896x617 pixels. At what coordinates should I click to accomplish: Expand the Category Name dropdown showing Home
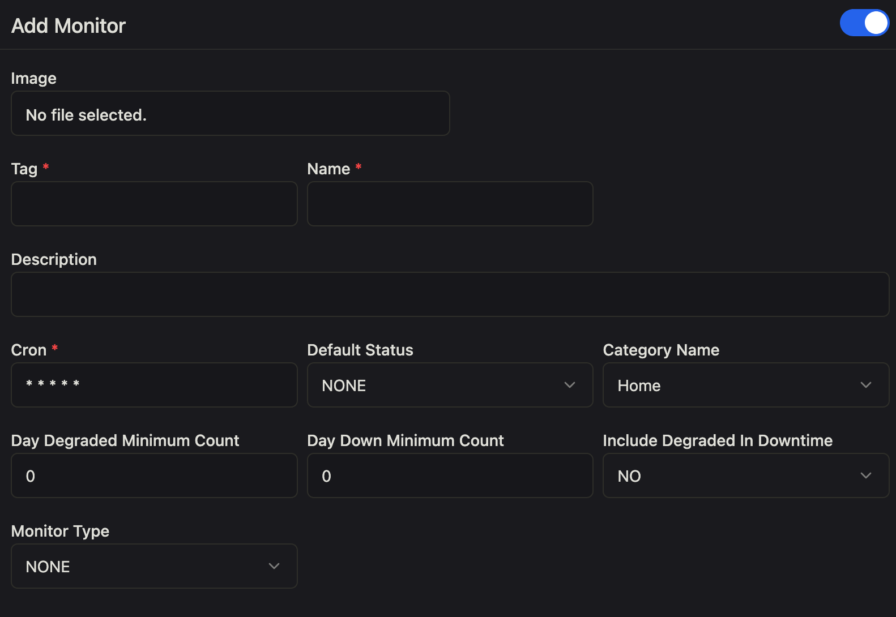745,385
